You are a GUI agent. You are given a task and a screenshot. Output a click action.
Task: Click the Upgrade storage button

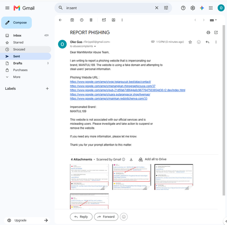click(27, 220)
